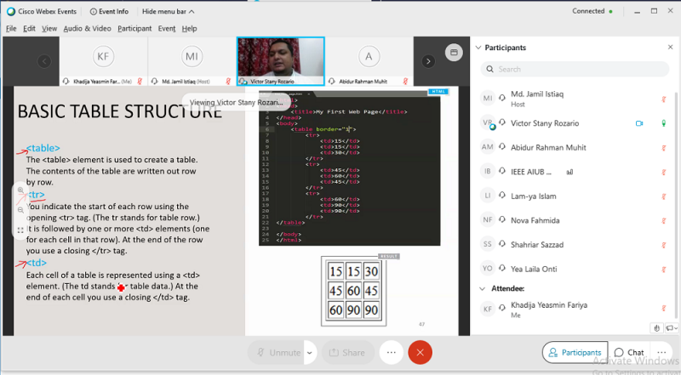The width and height of the screenshot is (681, 375).
Task: Click the fit-to-viewer icon below zoom out
Action: click(x=20, y=230)
